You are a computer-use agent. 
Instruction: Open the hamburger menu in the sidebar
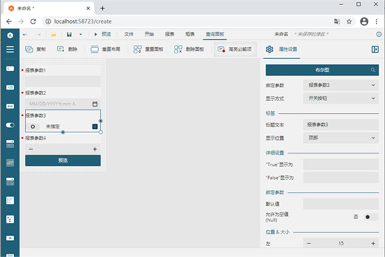pyautogui.click(x=10, y=49)
